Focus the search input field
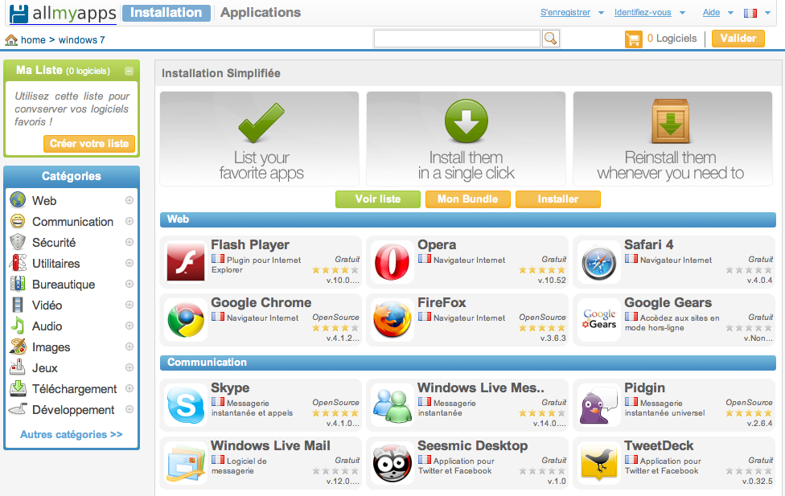Image resolution: width=785 pixels, height=496 pixels. (x=457, y=39)
